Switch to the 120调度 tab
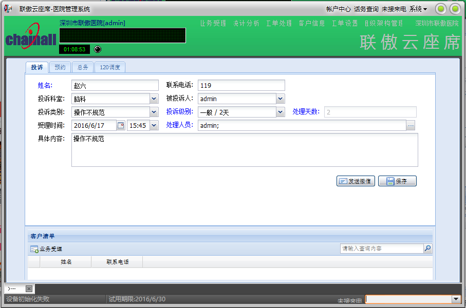 tap(110, 67)
